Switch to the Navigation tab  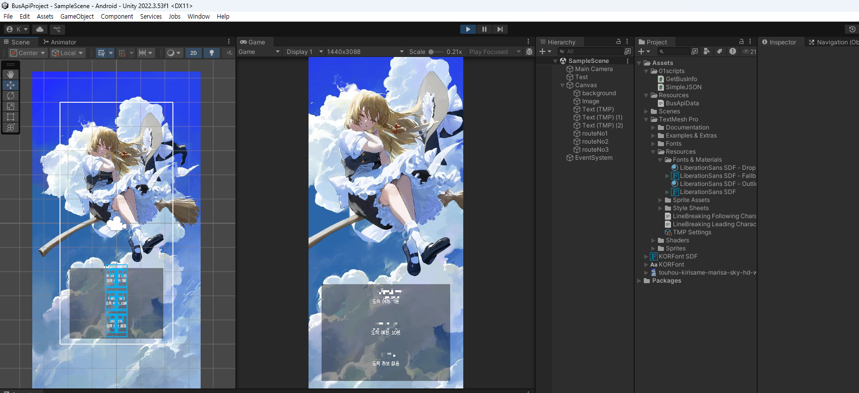tap(833, 42)
